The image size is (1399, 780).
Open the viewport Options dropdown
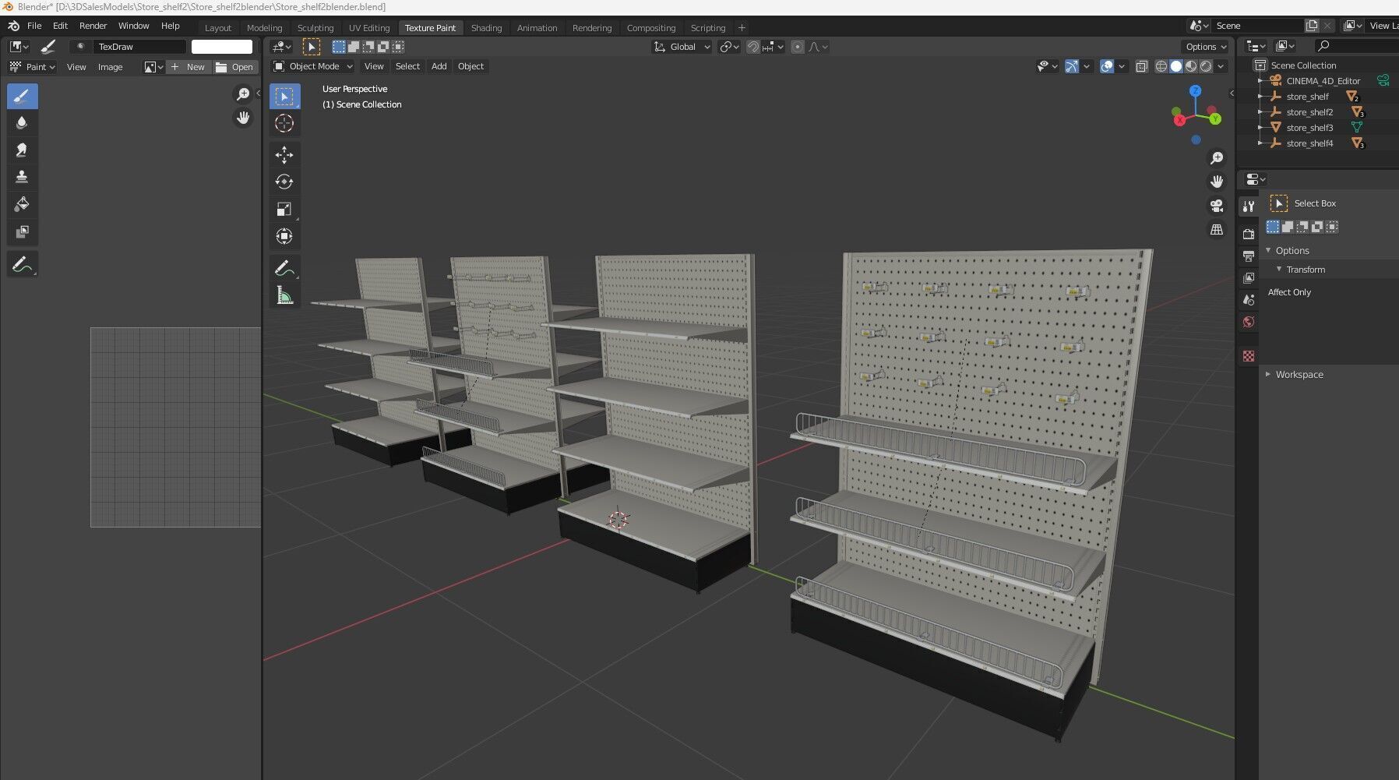coord(1206,47)
